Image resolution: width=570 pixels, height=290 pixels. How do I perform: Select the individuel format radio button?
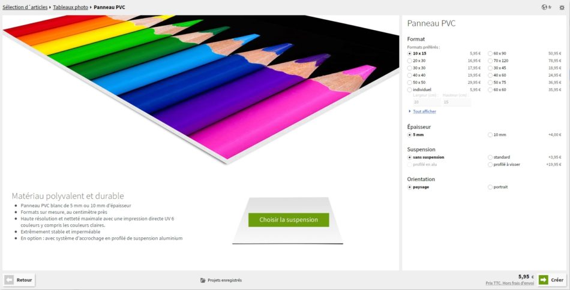[x=410, y=89]
